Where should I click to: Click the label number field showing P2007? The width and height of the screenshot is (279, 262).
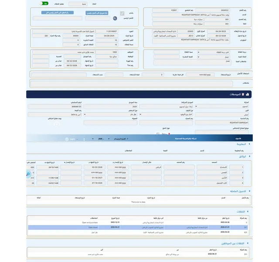(165, 10)
